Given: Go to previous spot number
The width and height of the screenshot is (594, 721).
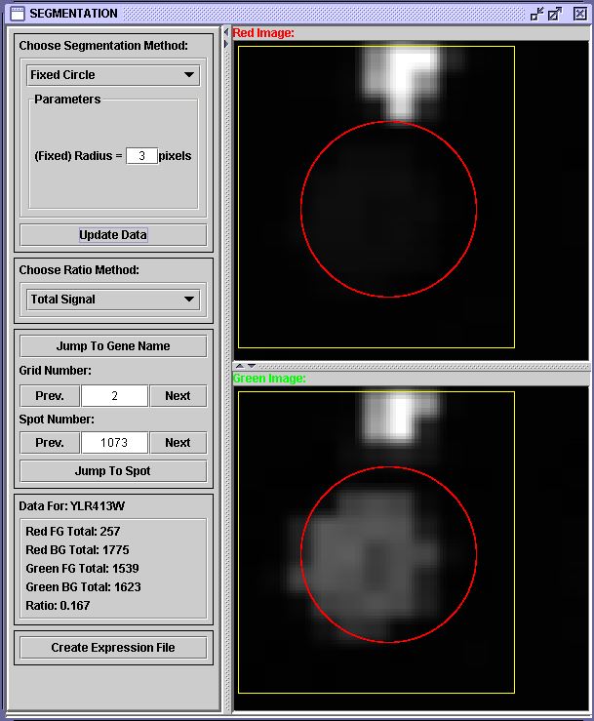Looking at the screenshot, I should click(x=50, y=443).
